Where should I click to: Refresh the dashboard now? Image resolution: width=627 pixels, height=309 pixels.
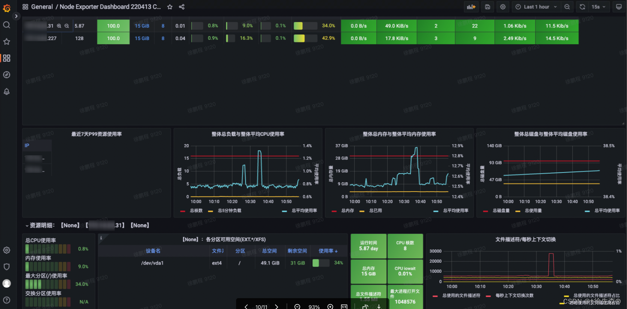pyautogui.click(x=582, y=7)
